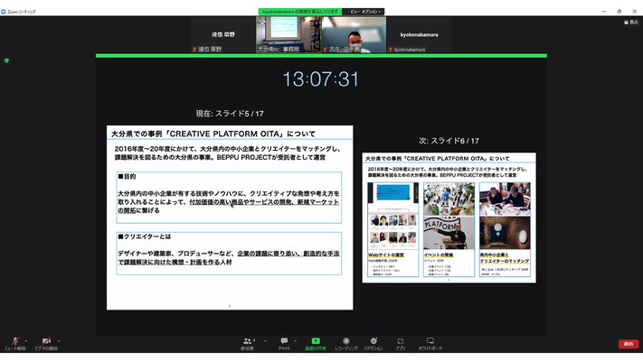Open the participants panel
643x361 pixels.
coord(248,343)
